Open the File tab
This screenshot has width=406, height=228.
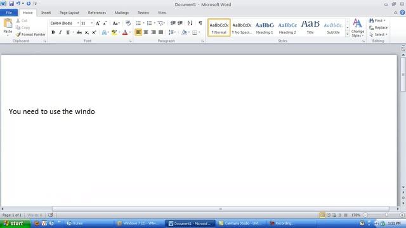tap(9, 13)
